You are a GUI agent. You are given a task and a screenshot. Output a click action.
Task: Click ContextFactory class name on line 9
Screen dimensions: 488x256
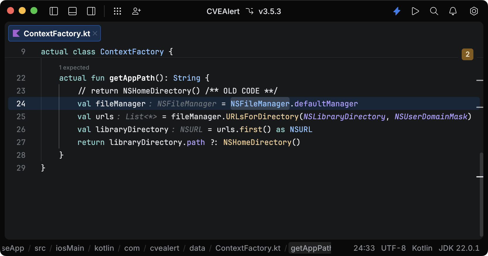coord(132,52)
